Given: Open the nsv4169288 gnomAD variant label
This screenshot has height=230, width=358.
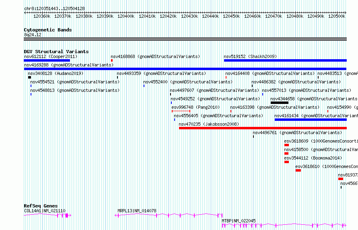Looking at the screenshot, I should 69,65.
